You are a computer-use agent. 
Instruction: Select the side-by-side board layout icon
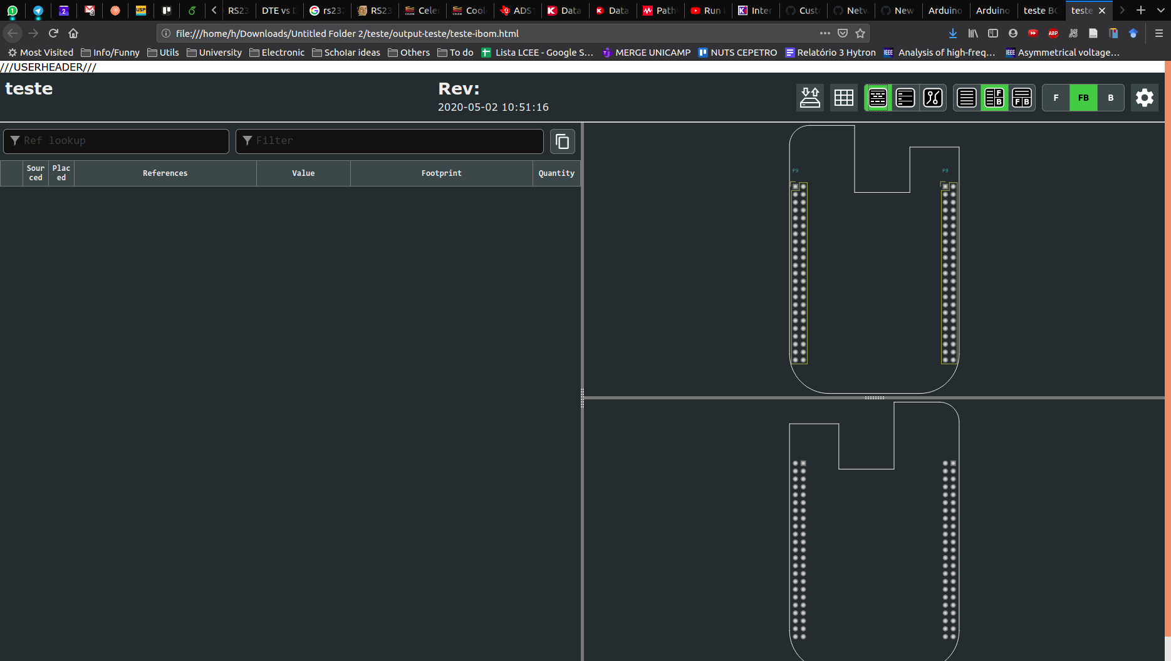pyautogui.click(x=995, y=98)
